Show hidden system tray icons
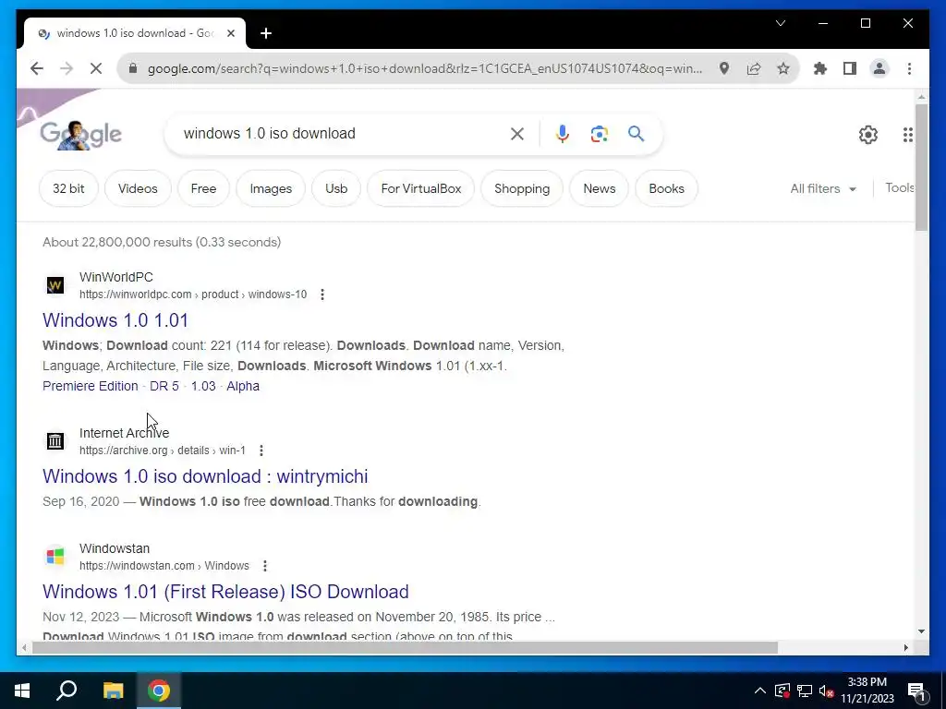The width and height of the screenshot is (946, 709). pyautogui.click(x=760, y=691)
